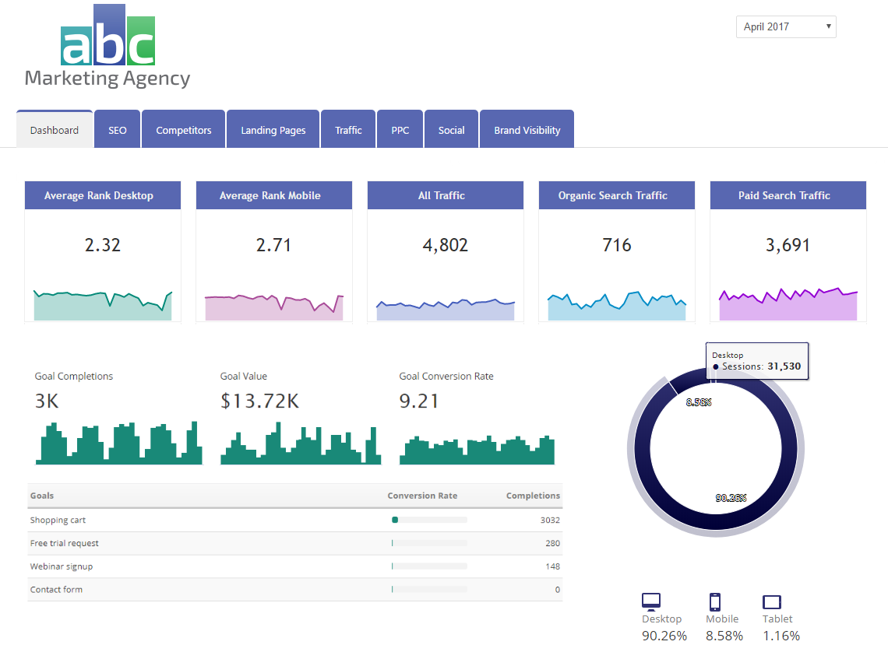Viewport: 888px width, 666px height.
Task: Click the Desktop monitor icon
Action: [651, 601]
